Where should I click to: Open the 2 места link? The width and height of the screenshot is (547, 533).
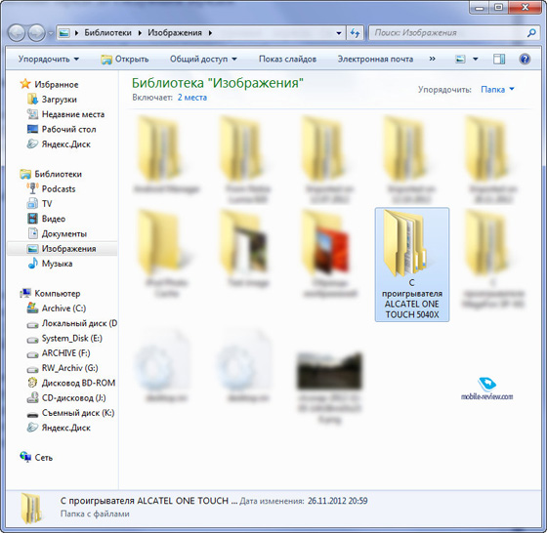click(192, 98)
